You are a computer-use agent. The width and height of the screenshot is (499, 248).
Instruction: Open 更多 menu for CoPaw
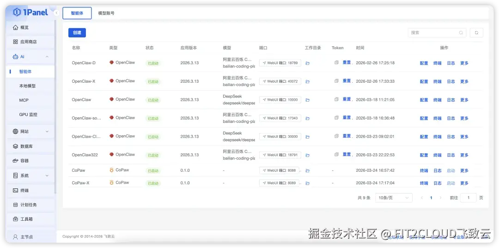[464, 171]
